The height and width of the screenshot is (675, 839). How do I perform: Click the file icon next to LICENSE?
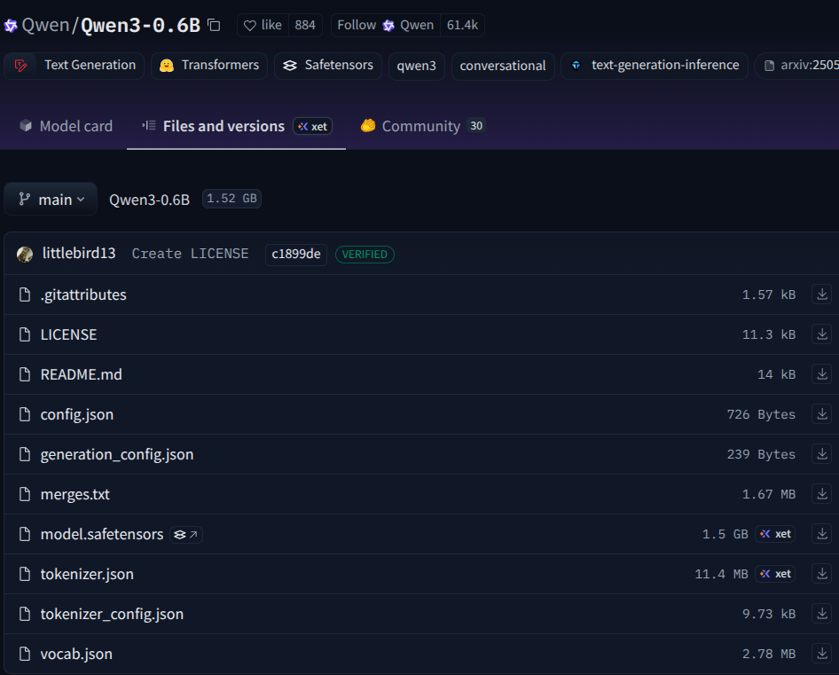click(x=25, y=334)
